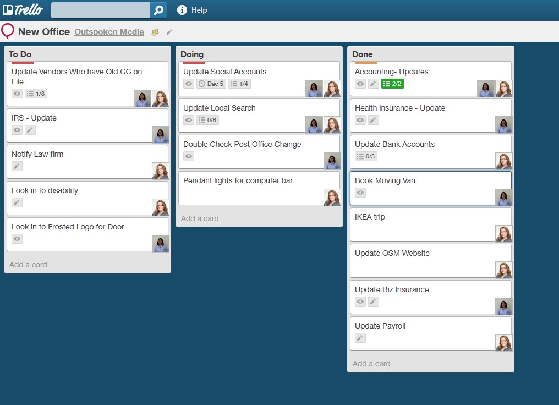Click the eye badge on Double Check Post Office Change
The height and width of the screenshot is (405, 559).
(189, 156)
